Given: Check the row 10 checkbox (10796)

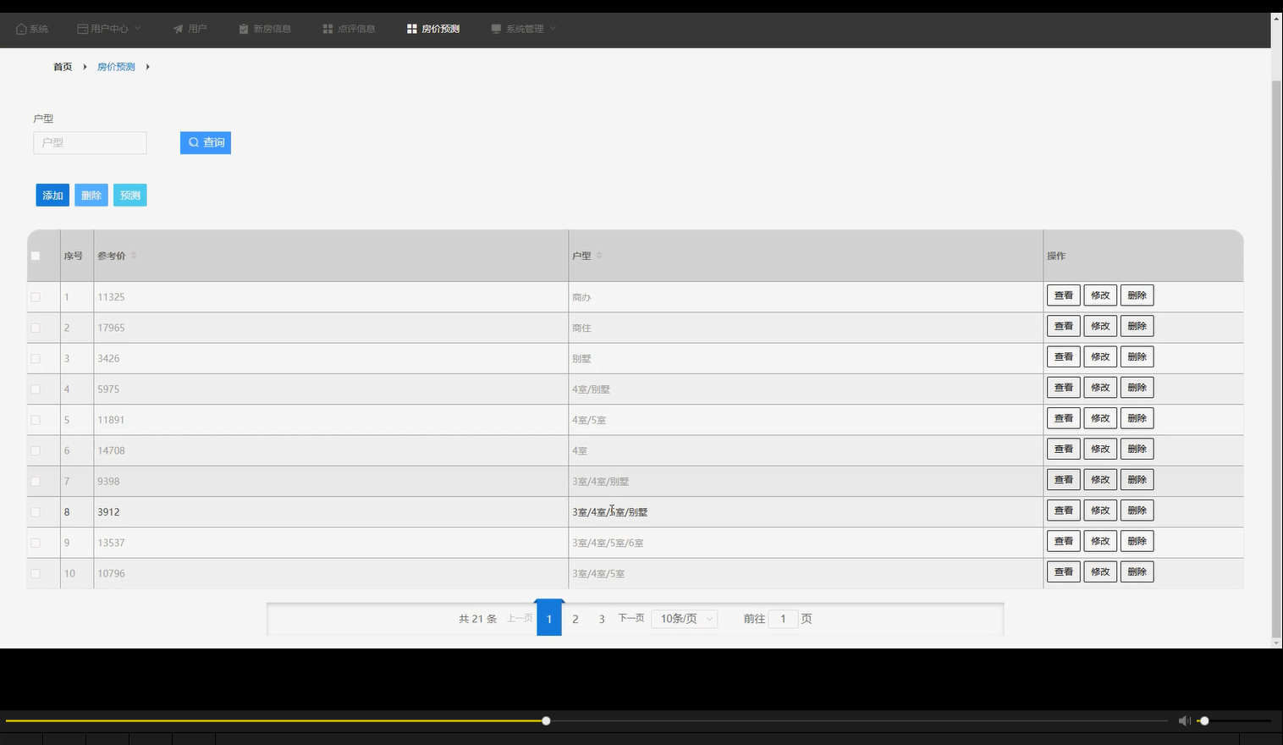Looking at the screenshot, I should coord(36,573).
